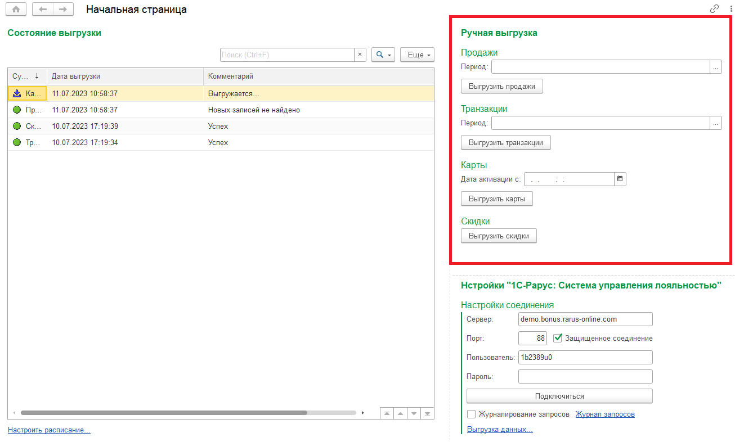
Task: Click Выгрузить продажи button
Action: pos(502,86)
